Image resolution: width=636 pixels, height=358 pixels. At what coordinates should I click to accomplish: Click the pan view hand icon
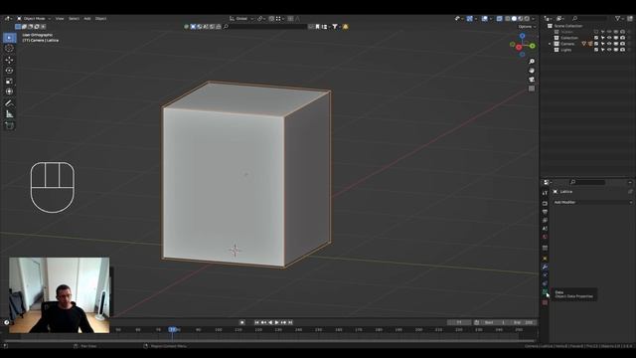click(532, 71)
